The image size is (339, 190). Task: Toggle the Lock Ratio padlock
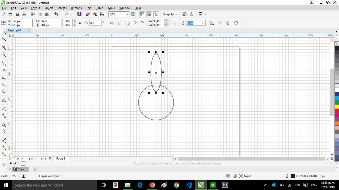pyautogui.click(x=80, y=23)
